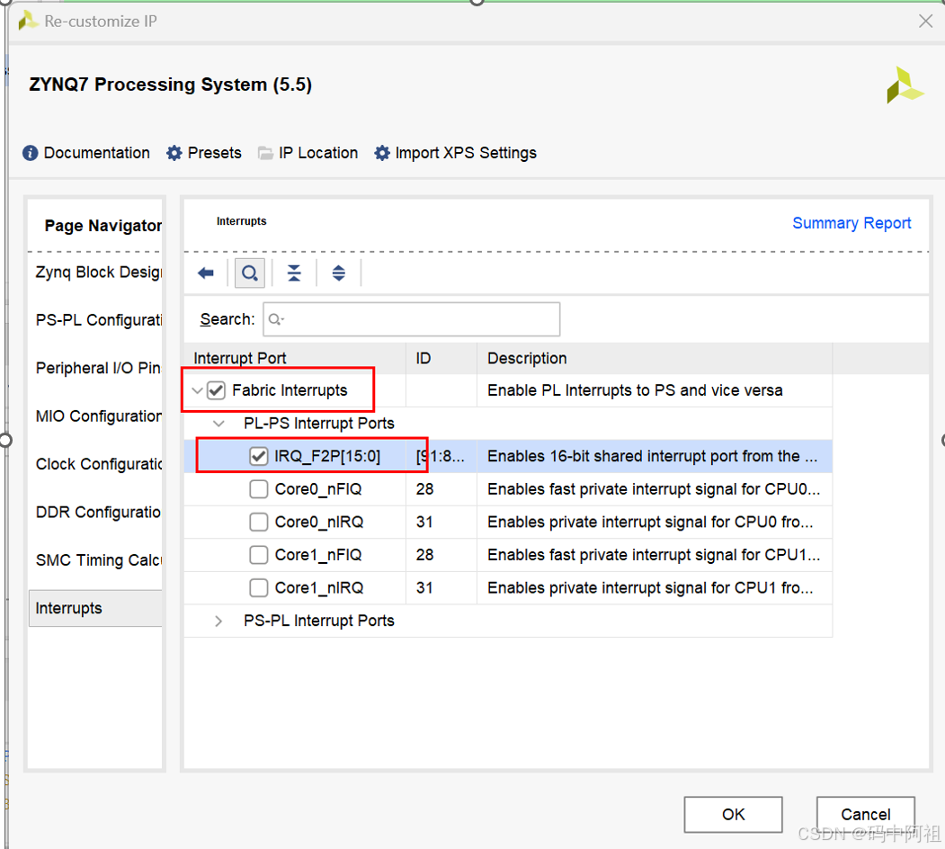Select the PL-PS Interrupt Ports row label
Screen dimensions: 945x849
(x=319, y=424)
